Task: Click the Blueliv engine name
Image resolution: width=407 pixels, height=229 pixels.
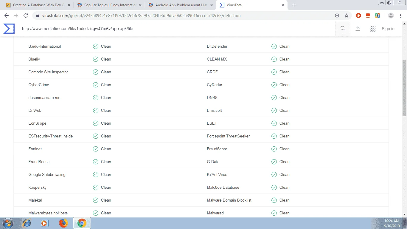Action: coord(34,59)
